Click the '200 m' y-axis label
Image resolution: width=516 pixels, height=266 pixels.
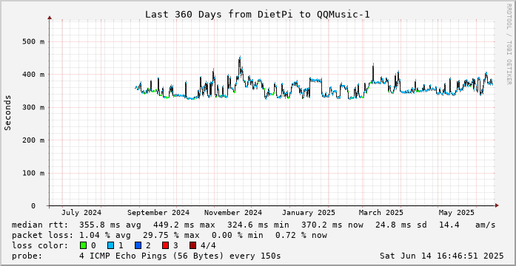(33, 140)
